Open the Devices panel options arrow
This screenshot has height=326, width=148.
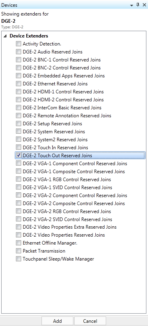coord(131,6)
